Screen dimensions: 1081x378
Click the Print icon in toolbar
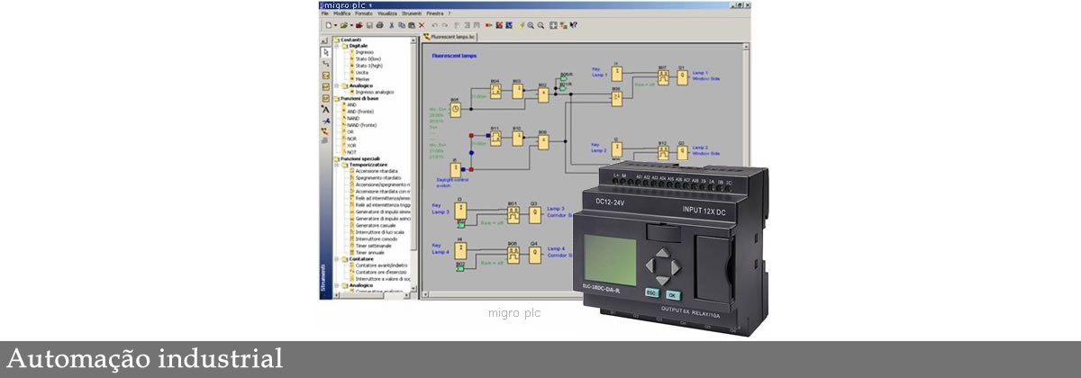click(x=379, y=25)
